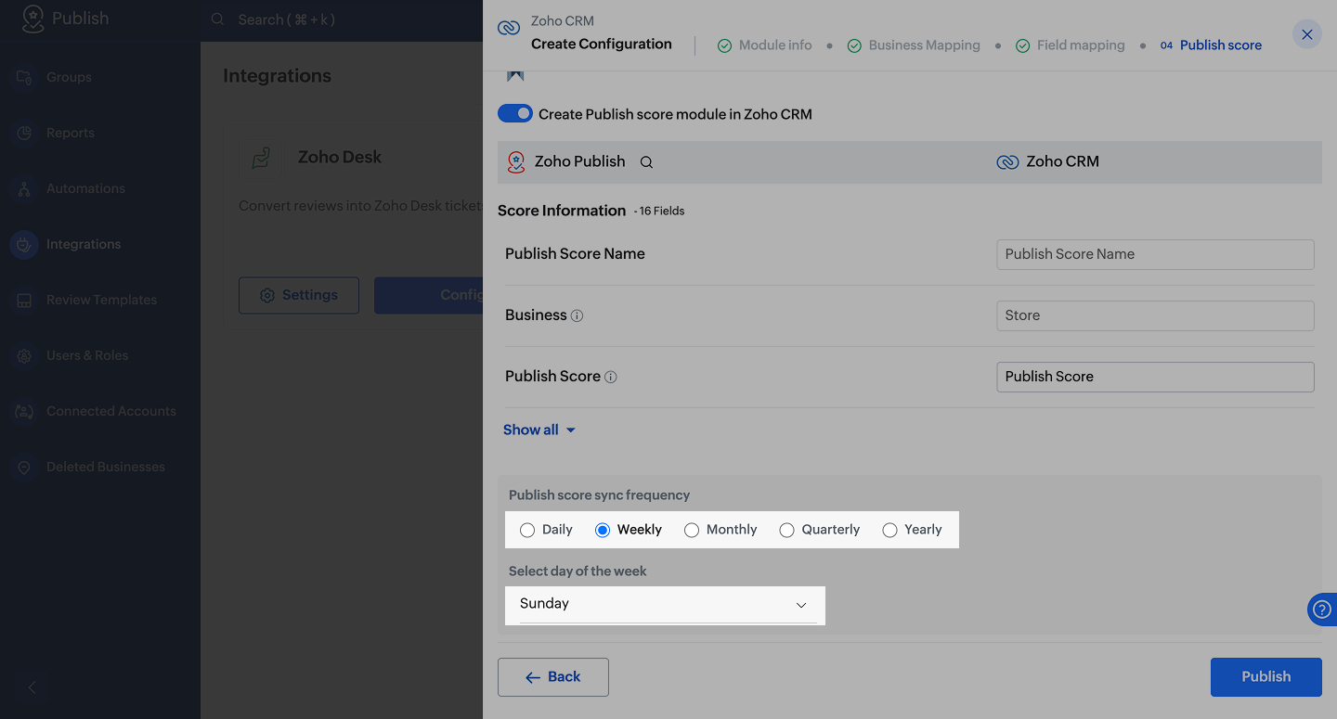
Task: Go to the Publish score step
Action: (1211, 45)
